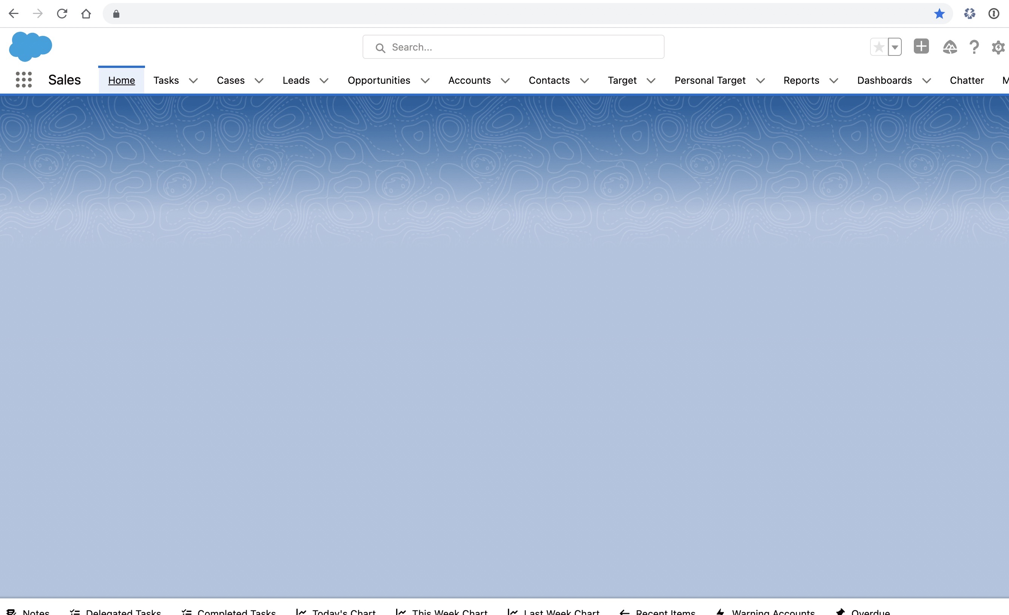Click the global Search field
Image resolution: width=1009 pixels, height=615 pixels.
point(513,47)
